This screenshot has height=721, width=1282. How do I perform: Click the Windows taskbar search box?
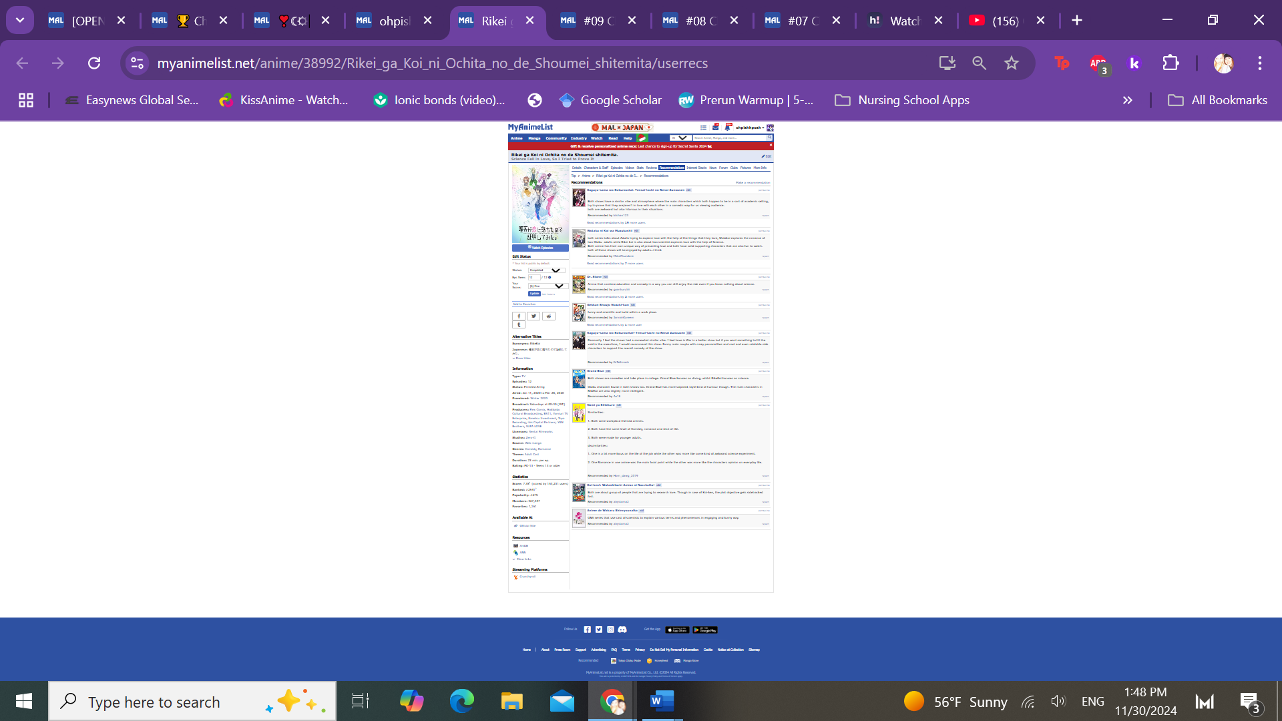tap(192, 701)
